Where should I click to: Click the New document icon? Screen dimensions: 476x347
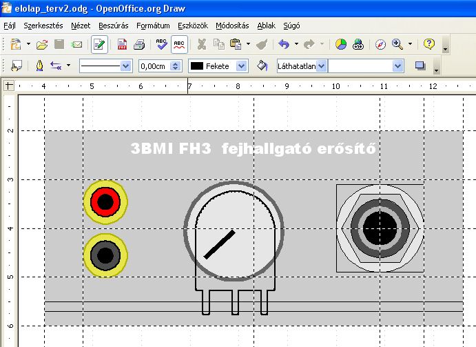click(16, 44)
